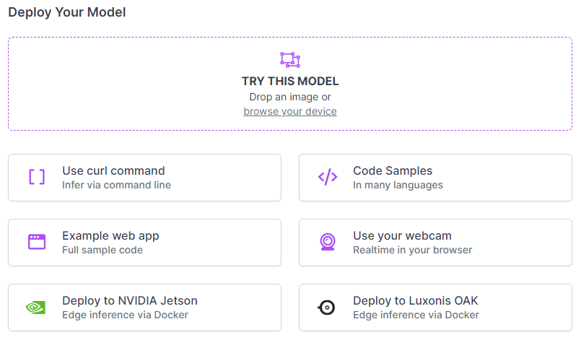Viewport: 581px width, 340px height.
Task: Choose the "Example web app" title
Action: (110, 236)
